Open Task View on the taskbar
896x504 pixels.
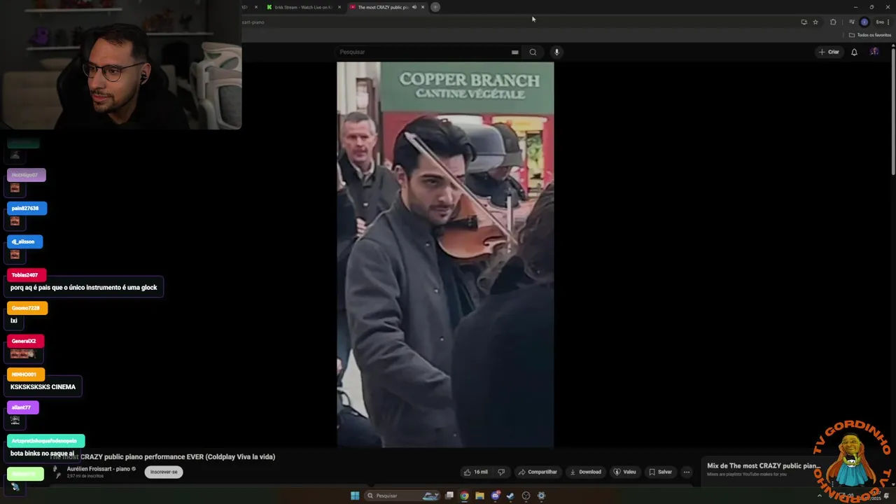[449, 496]
